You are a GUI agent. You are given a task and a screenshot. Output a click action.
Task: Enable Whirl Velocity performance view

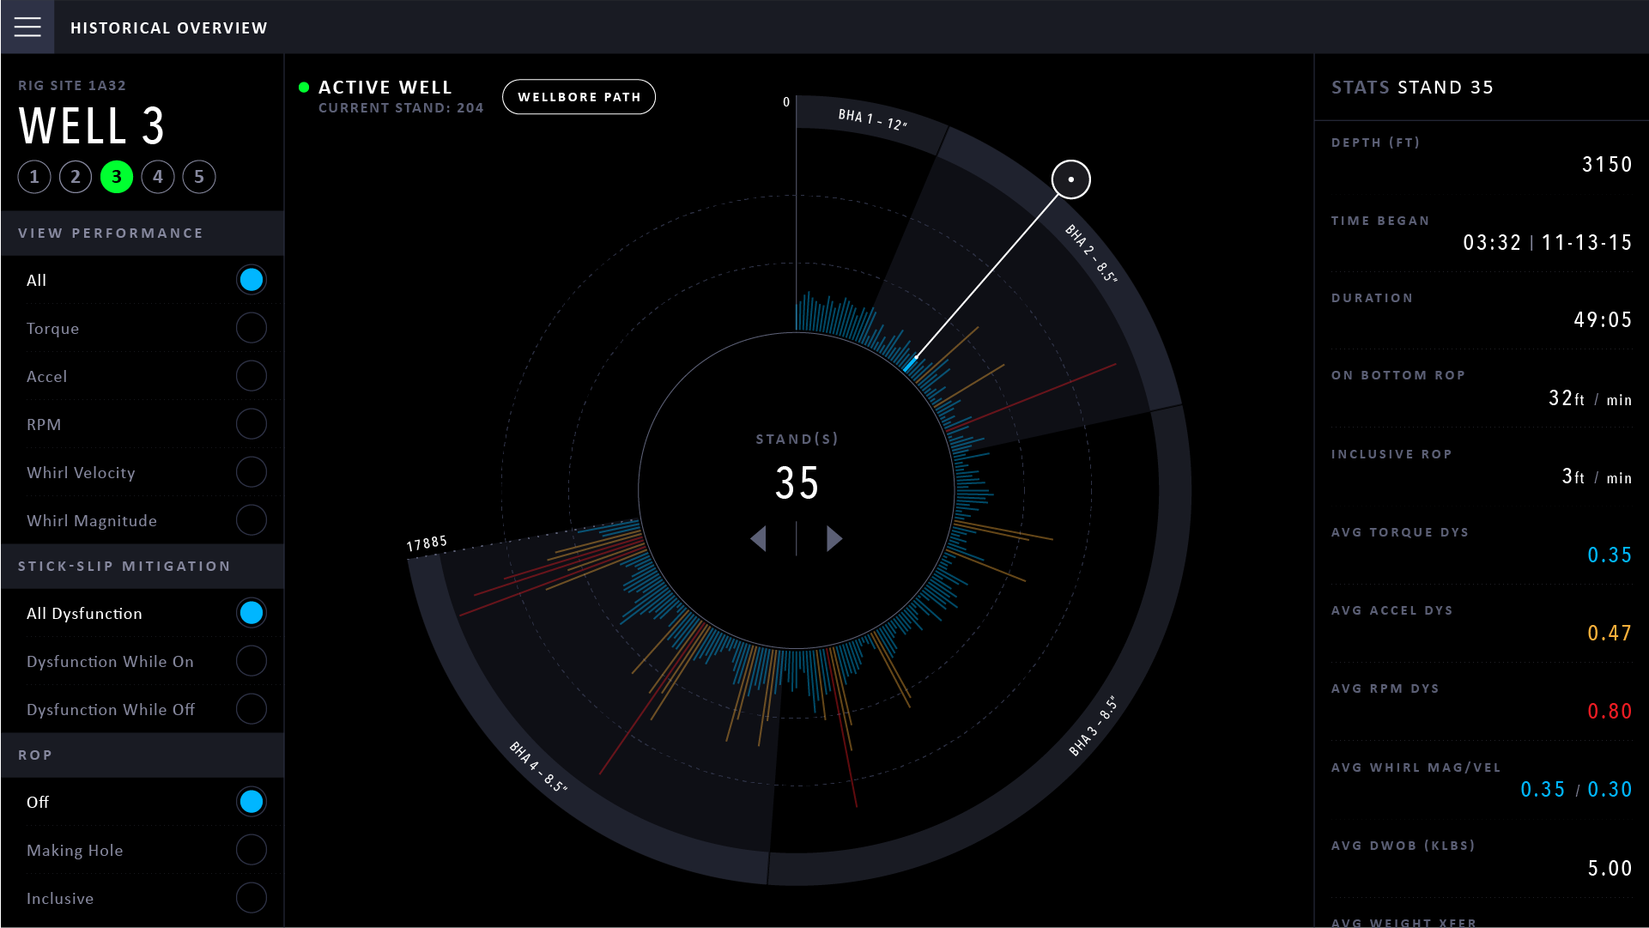[251, 472]
